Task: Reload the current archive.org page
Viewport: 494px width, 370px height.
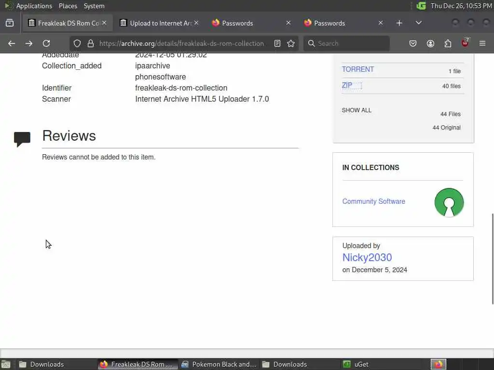Action: coord(46,43)
